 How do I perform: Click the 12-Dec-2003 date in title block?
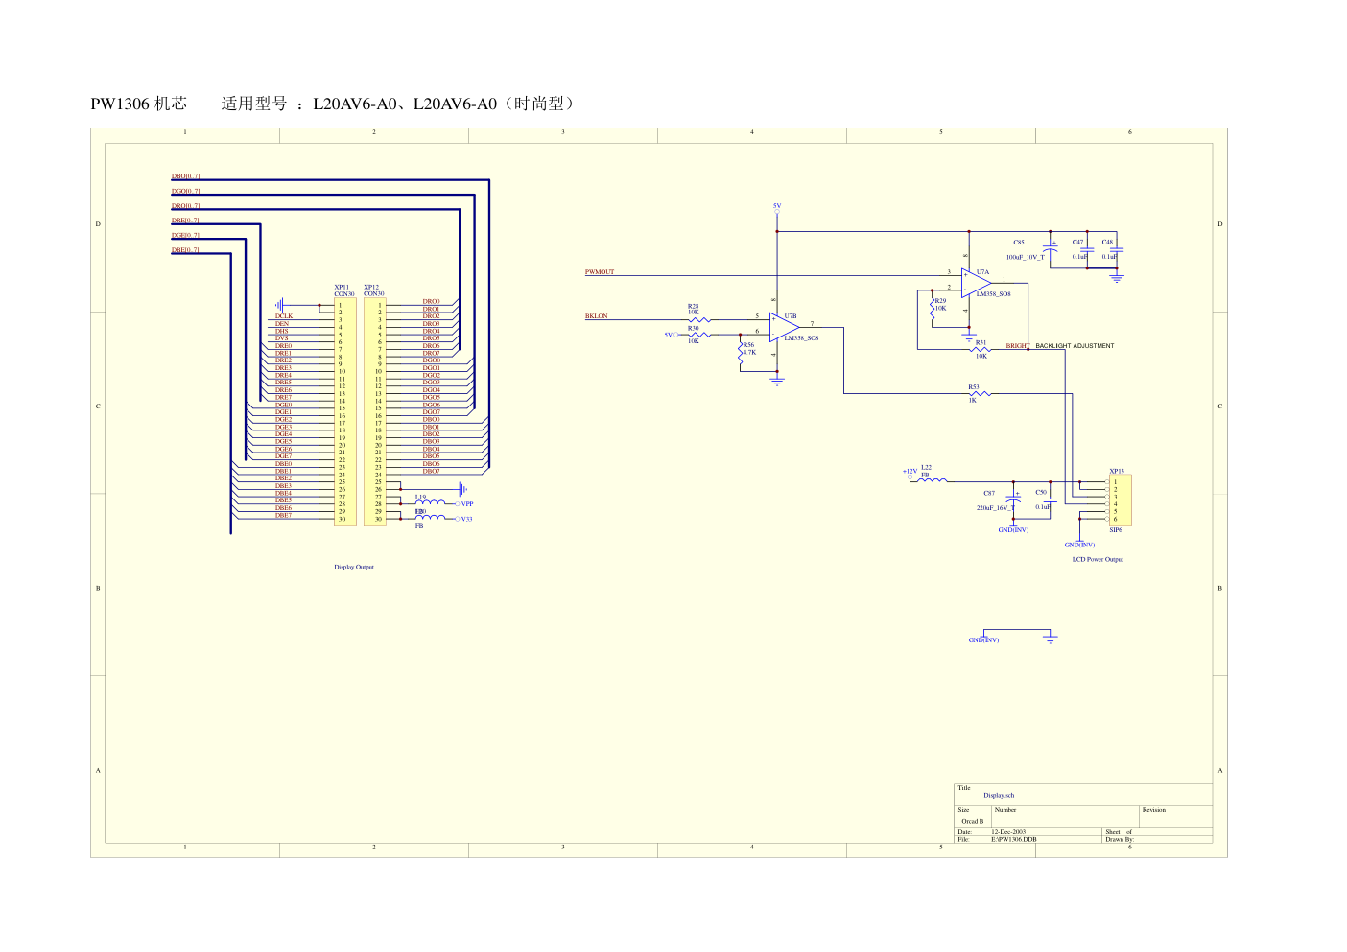pos(1008,832)
